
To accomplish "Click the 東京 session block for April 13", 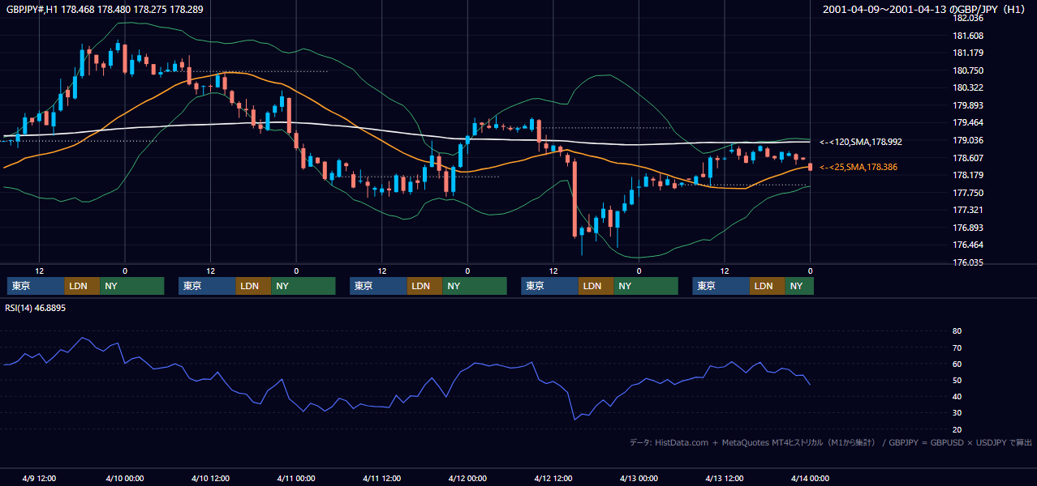I will click(x=721, y=286).
